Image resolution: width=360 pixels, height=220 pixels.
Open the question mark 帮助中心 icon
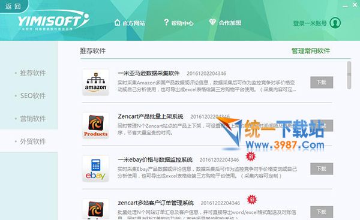[166, 23]
